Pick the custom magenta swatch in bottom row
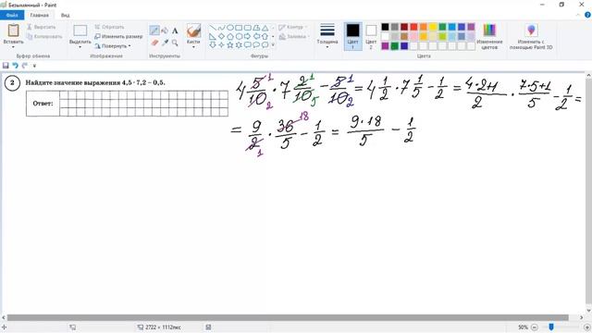The width and height of the screenshot is (592, 333). coord(385,46)
